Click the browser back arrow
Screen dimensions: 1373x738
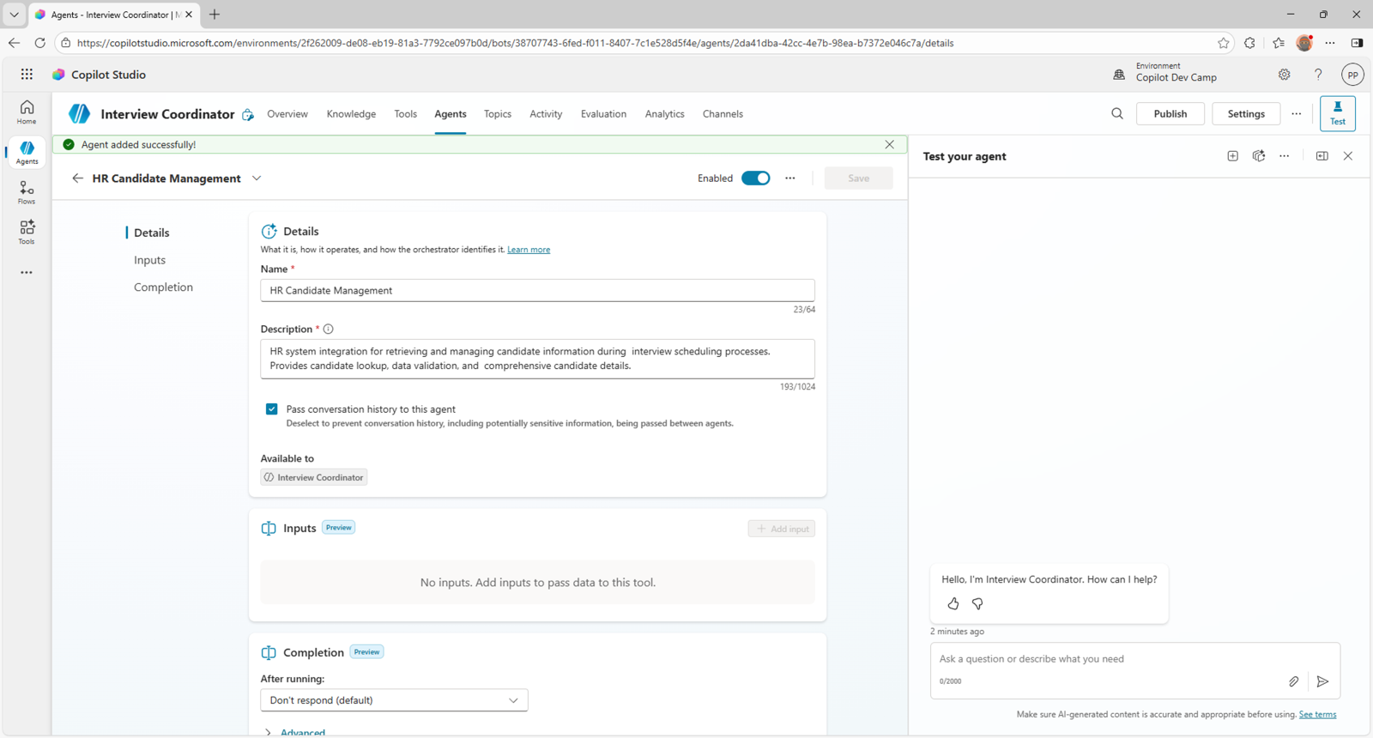pos(14,43)
